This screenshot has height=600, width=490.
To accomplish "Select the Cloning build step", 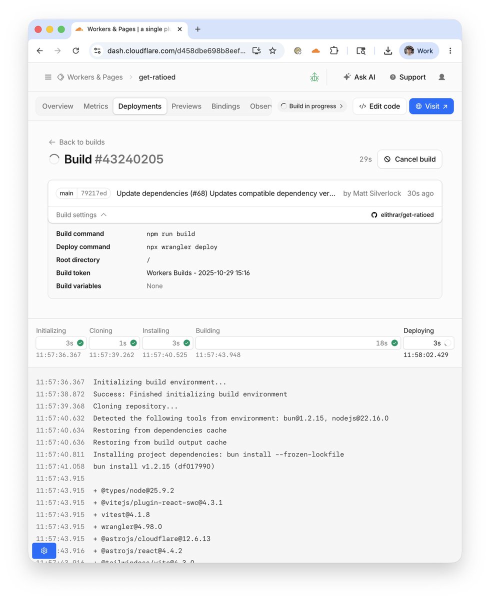I will (114, 343).
